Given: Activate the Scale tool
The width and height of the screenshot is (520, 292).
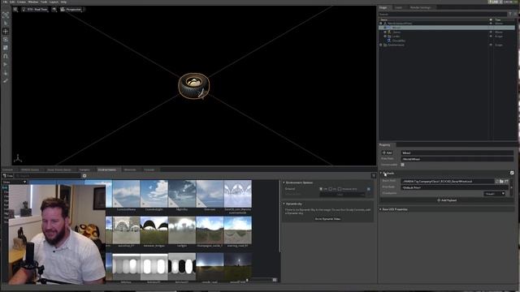Looking at the screenshot, I should [6, 48].
